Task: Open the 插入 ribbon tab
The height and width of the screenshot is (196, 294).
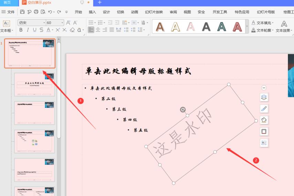Action: (92, 12)
